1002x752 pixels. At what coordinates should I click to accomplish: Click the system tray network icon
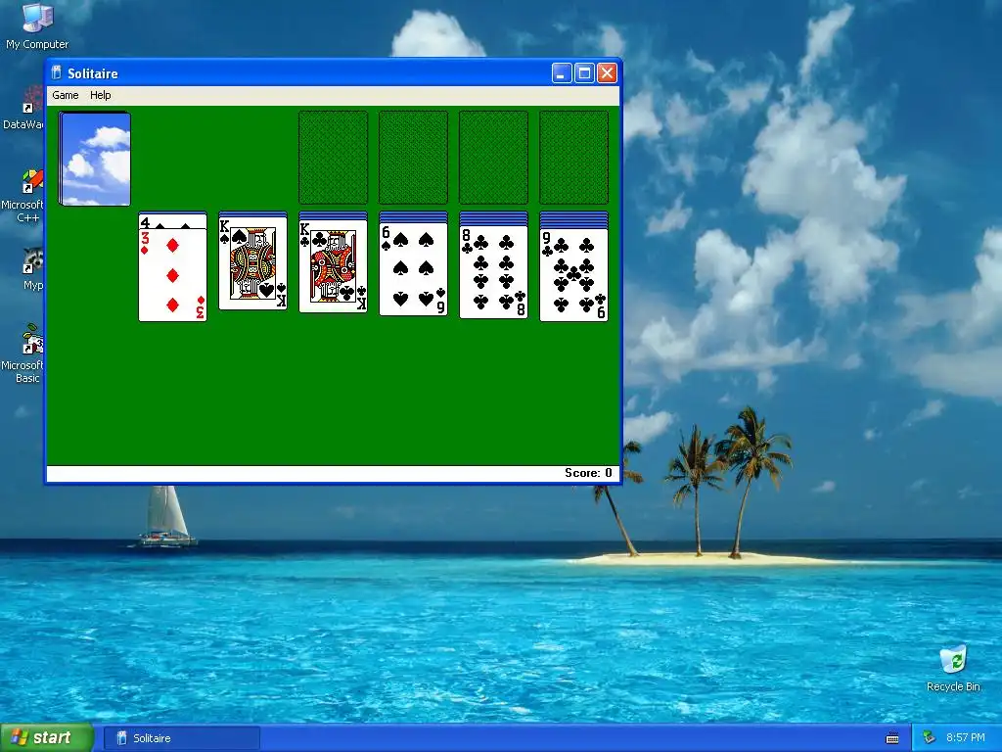929,738
